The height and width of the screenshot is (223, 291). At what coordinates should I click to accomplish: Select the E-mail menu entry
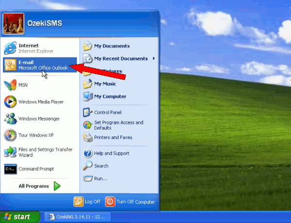40,65
